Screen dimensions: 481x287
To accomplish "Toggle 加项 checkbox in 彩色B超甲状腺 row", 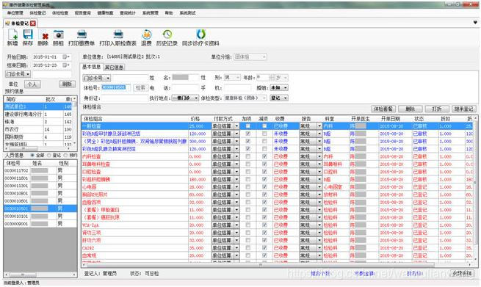I will click(x=248, y=134).
